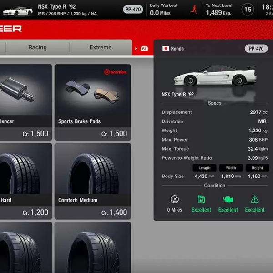The height and width of the screenshot is (273, 273).
Task: Switch to the Racing tab
Action: pos(37,47)
